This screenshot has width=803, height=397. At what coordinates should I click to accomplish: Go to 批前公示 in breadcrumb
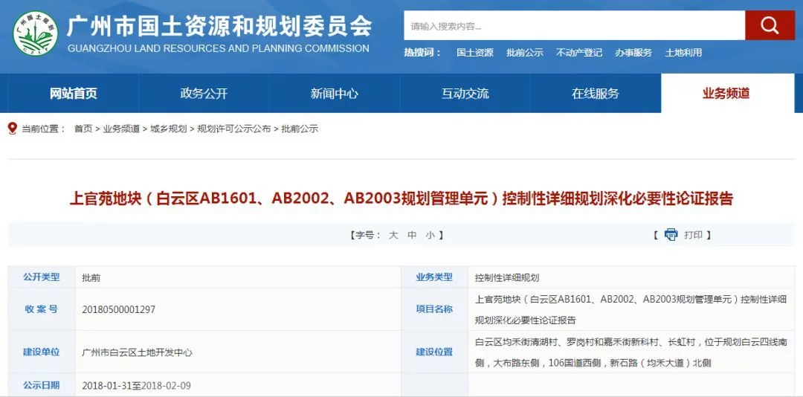(x=300, y=129)
